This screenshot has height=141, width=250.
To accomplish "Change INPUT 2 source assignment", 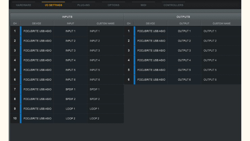I will 71,41.
